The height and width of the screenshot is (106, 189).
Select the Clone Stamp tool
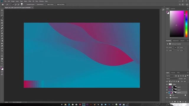pos(2,33)
